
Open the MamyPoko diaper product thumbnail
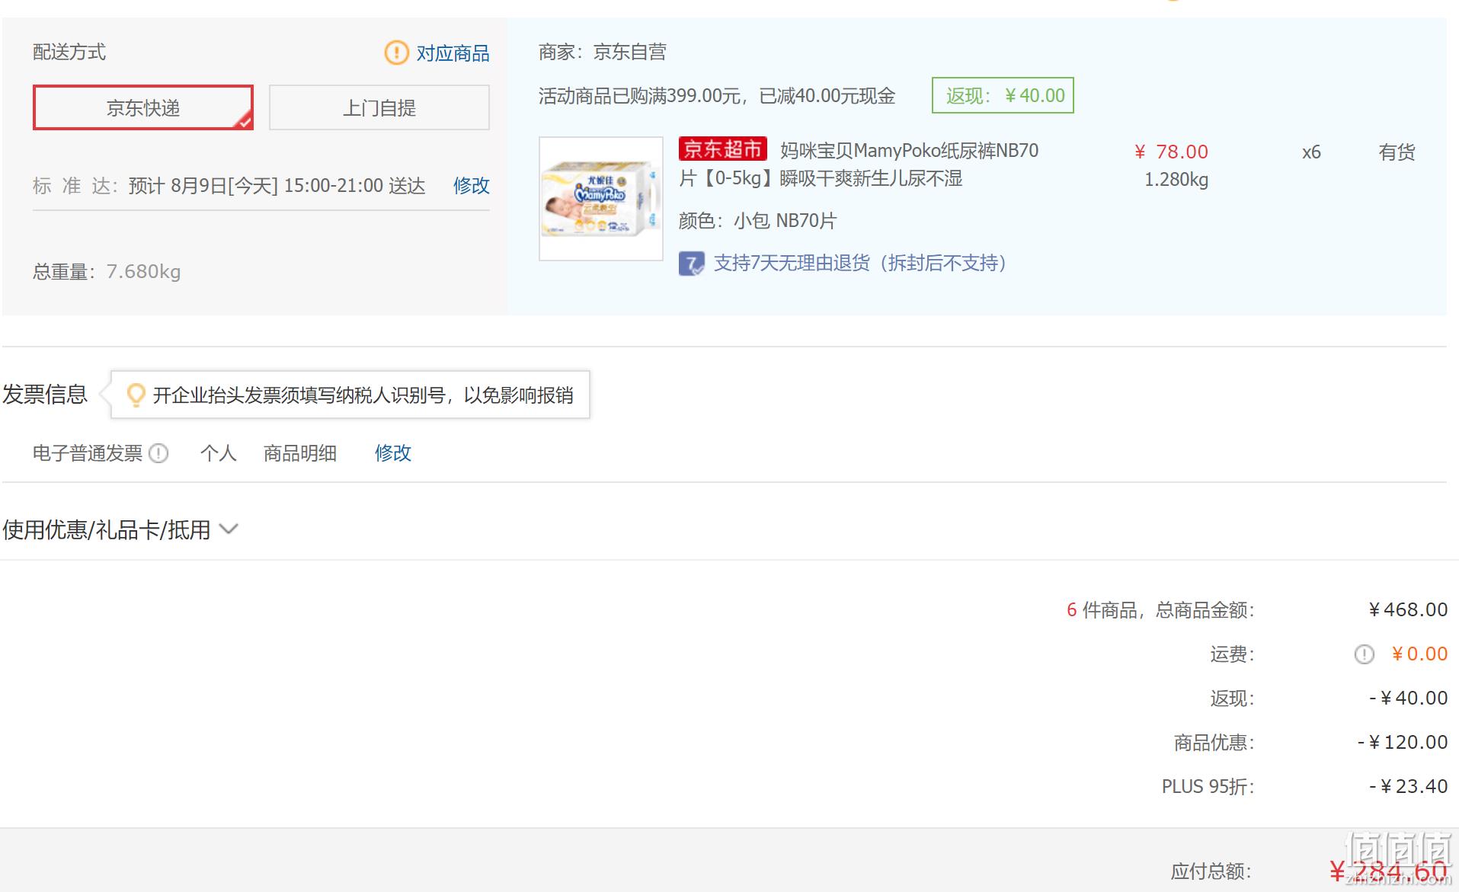601,199
